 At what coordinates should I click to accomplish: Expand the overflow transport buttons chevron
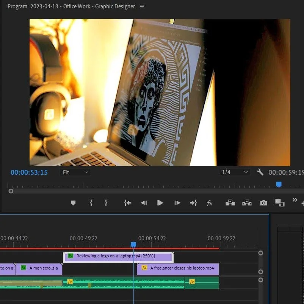[295, 200]
